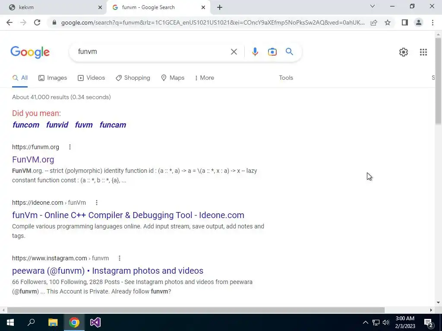Viewport: 442px width, 331px height.
Task: Start a voice search with the microphone icon
Action: [255, 52]
